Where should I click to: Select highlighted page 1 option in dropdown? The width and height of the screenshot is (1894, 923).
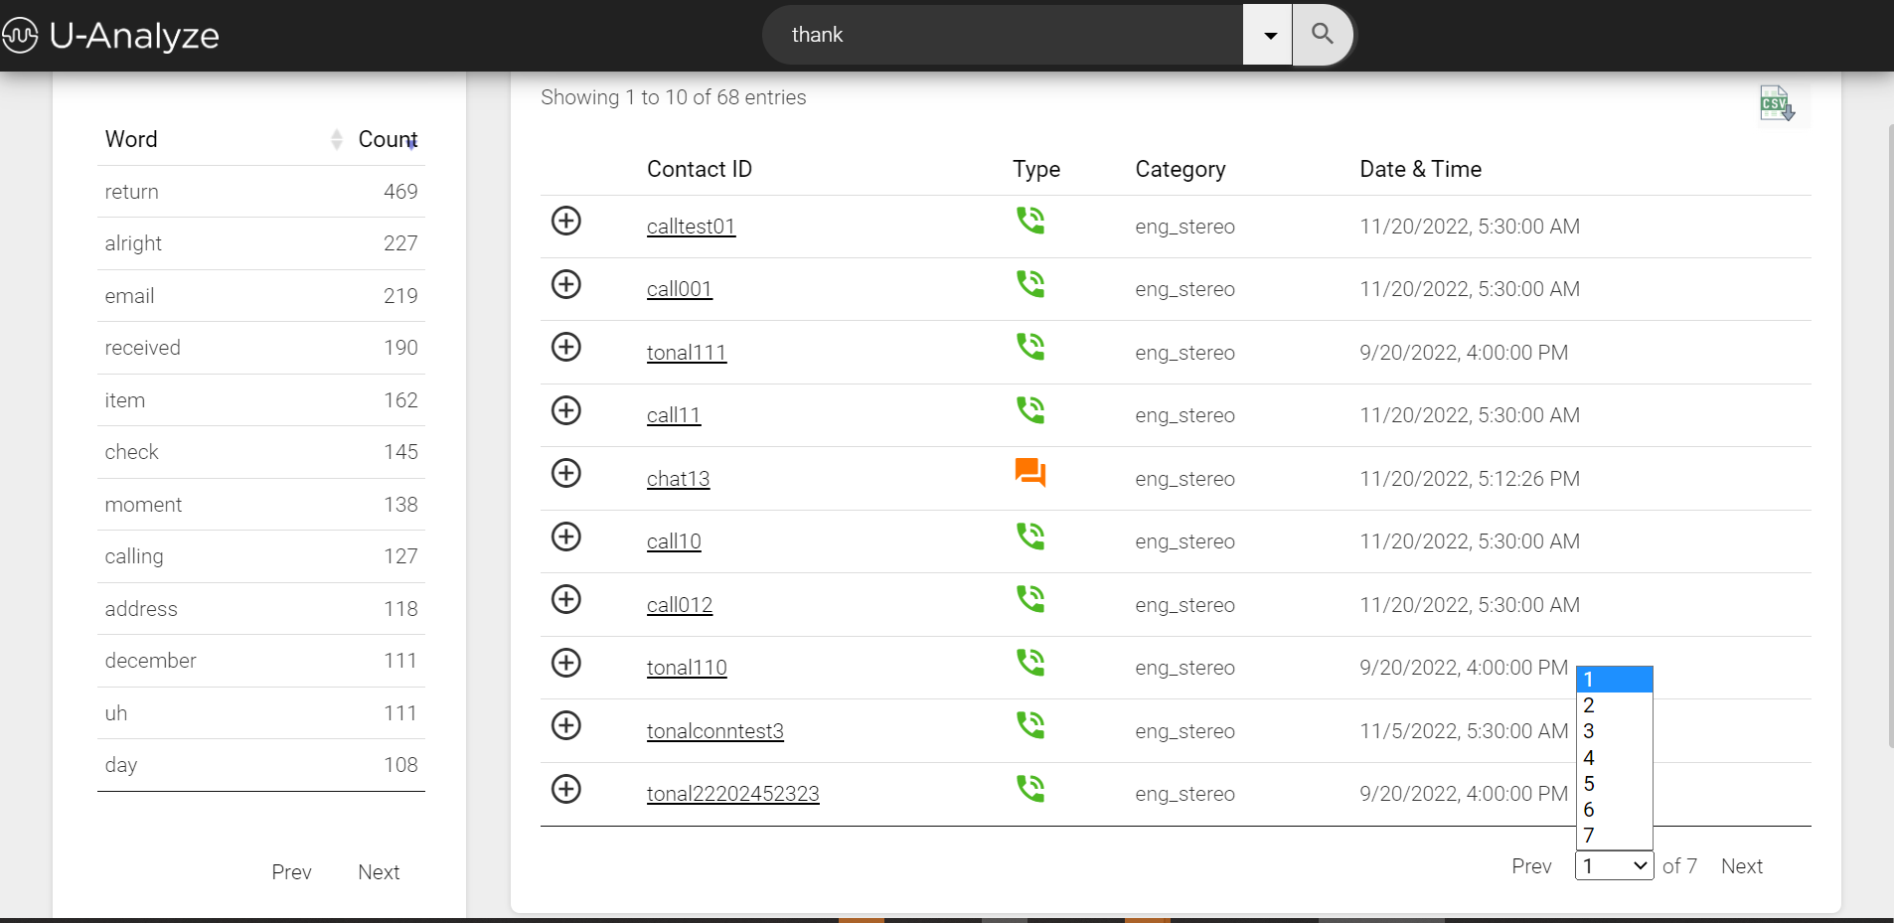click(1614, 680)
